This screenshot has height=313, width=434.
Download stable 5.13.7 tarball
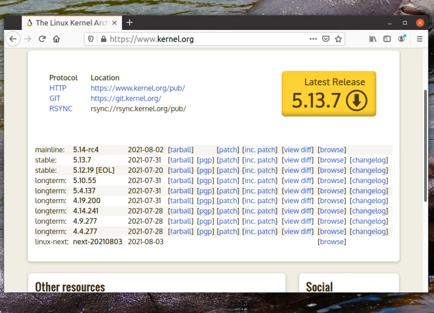(x=181, y=160)
